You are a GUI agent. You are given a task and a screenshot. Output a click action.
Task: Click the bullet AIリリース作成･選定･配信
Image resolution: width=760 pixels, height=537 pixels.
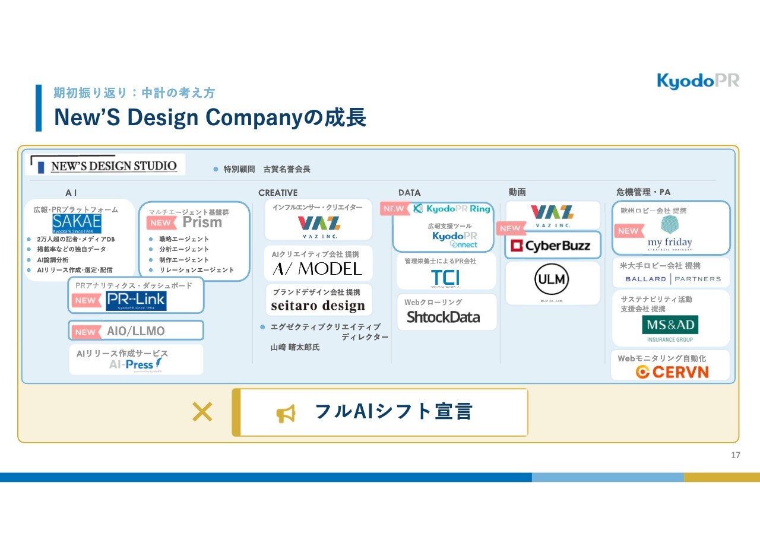click(74, 270)
